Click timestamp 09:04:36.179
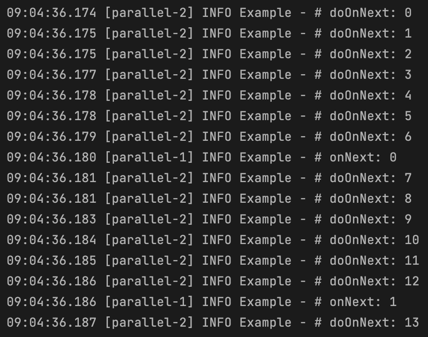This screenshot has width=428, height=337. pos(51,137)
